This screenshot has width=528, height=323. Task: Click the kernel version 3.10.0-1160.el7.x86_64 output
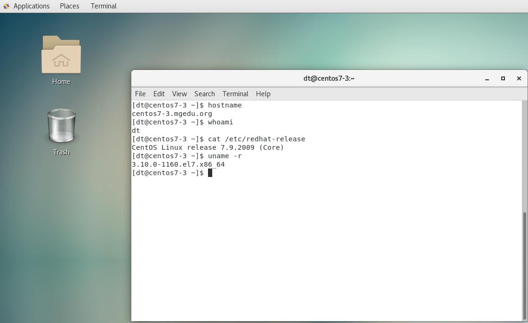coord(178,164)
